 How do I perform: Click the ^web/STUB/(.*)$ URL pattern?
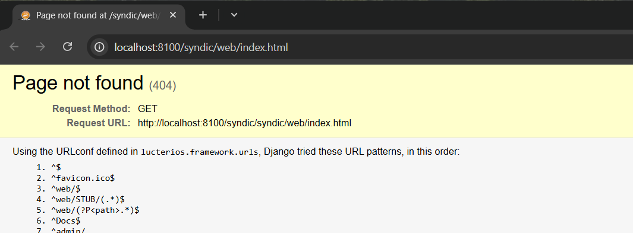pyautogui.click(x=87, y=199)
